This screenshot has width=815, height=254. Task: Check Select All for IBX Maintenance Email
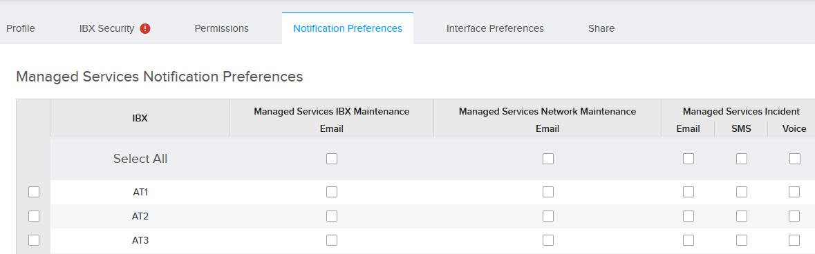pos(332,159)
